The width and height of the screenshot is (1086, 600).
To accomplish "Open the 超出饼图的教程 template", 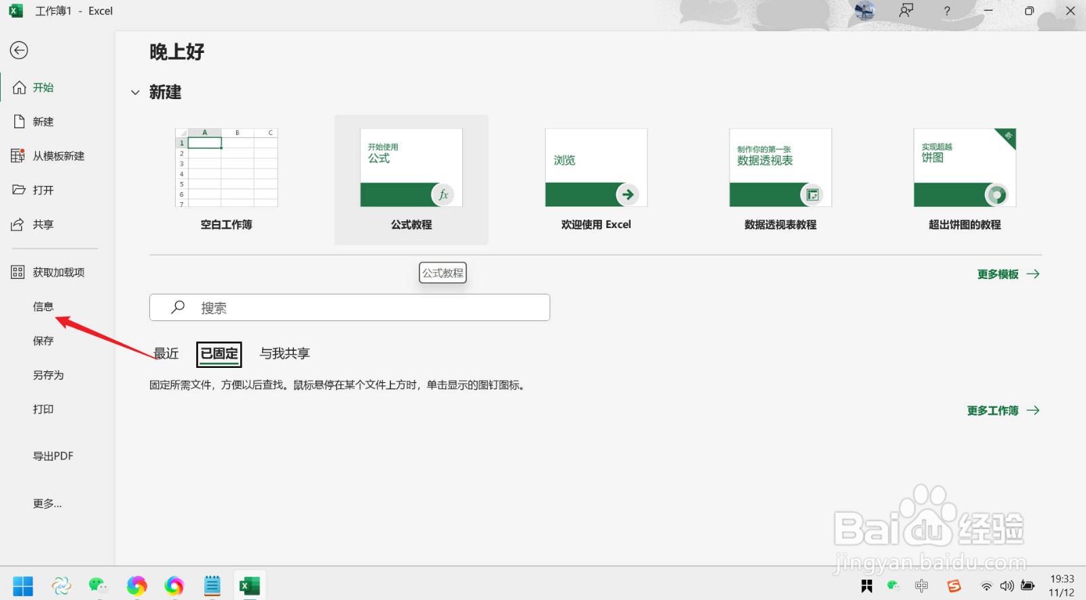I will [965, 180].
